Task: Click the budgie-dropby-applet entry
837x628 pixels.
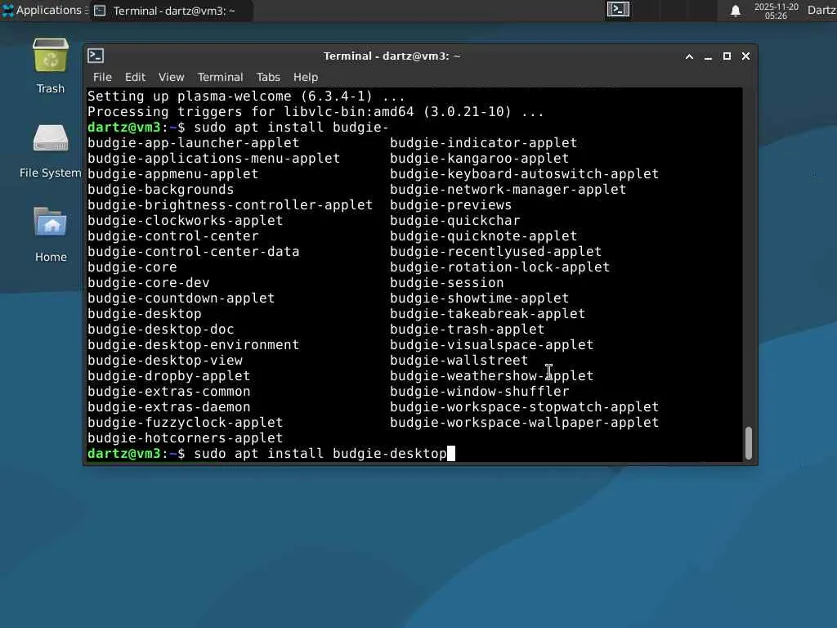Action: [168, 375]
